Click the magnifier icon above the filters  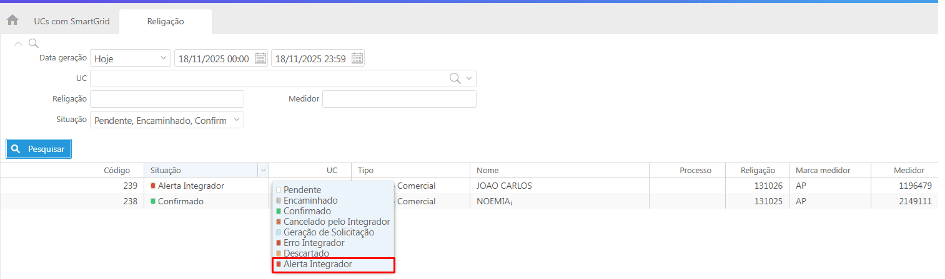(34, 44)
